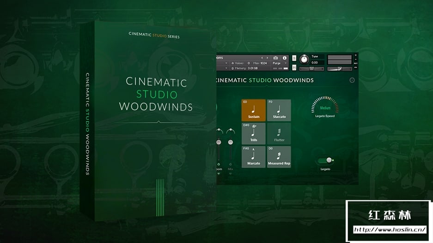This screenshot has height=243, width=433.
Task: Select the Measured Rep articulation
Action: (279, 157)
